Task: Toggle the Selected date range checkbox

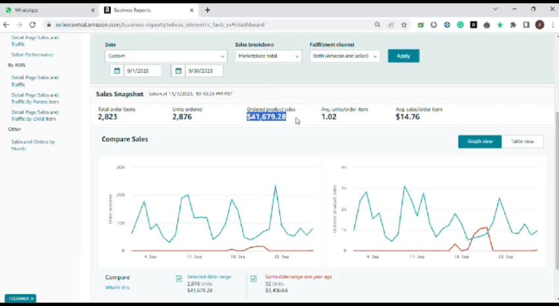Action: (179, 279)
